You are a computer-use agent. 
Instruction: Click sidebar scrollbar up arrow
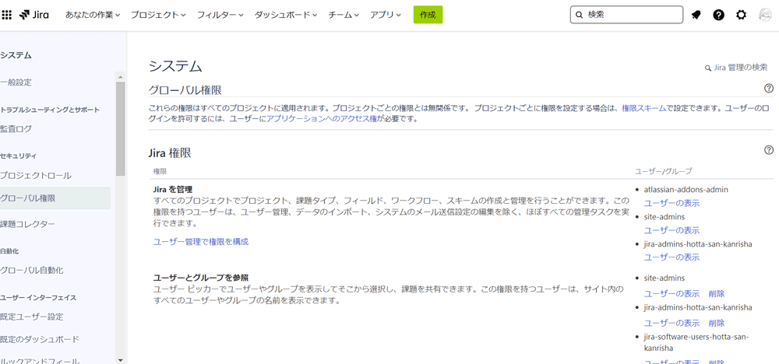(120, 76)
